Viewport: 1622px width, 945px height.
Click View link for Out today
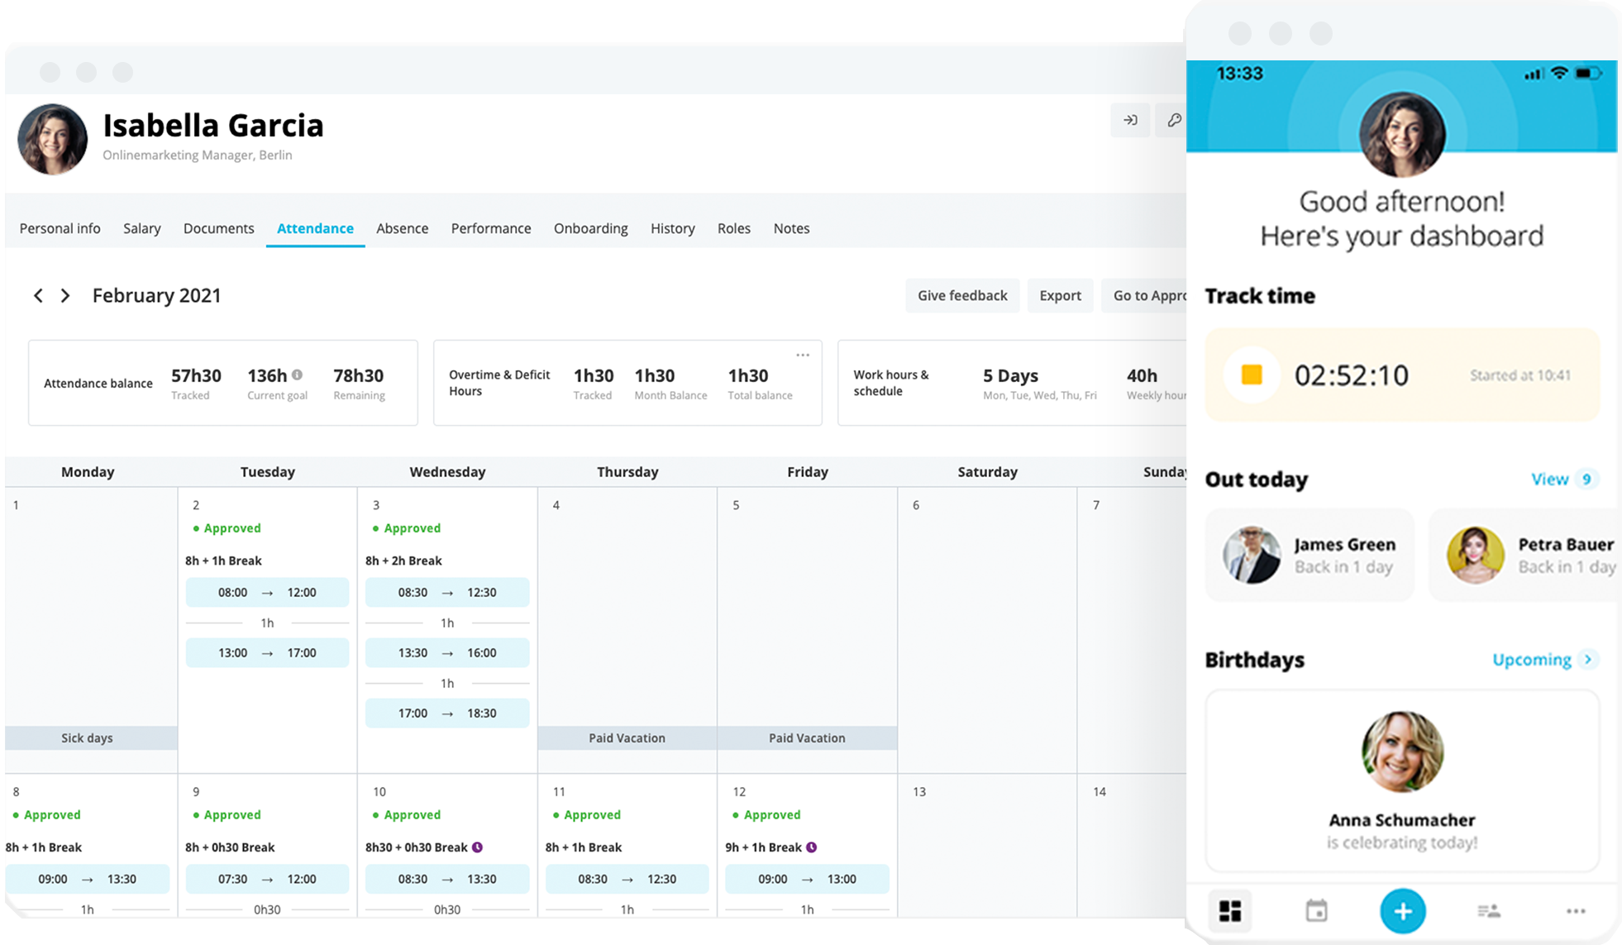[x=1550, y=478]
